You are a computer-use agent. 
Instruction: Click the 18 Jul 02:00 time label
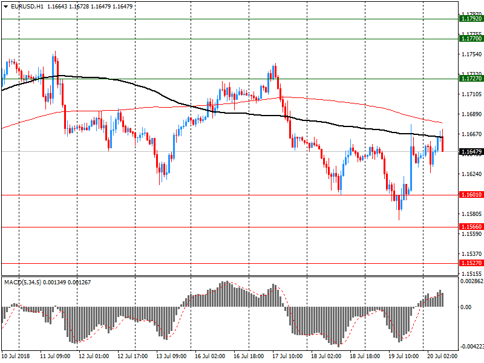point(326,356)
